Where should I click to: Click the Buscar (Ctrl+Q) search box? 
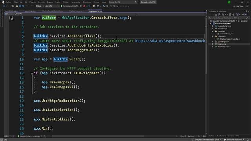tap(123, 2)
